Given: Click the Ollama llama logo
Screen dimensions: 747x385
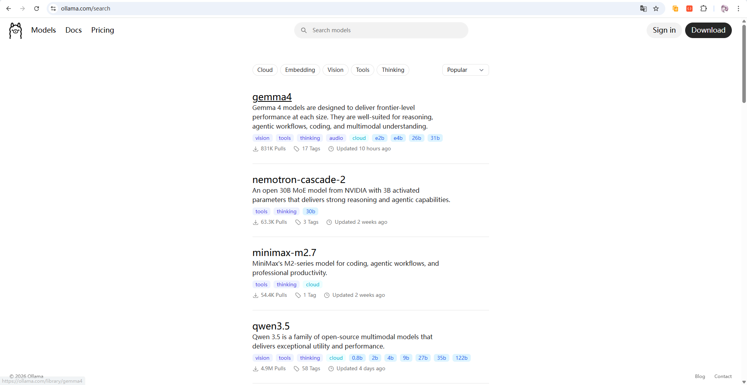Looking at the screenshot, I should 16,30.
